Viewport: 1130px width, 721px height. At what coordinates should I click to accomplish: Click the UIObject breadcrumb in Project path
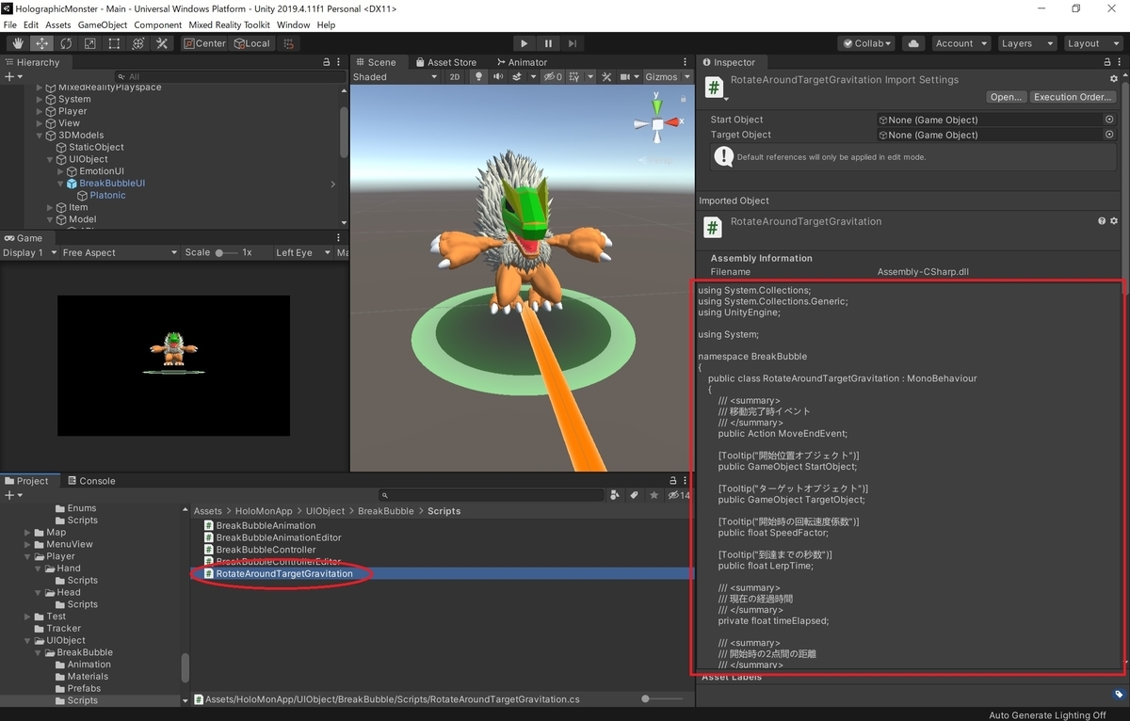(x=325, y=511)
